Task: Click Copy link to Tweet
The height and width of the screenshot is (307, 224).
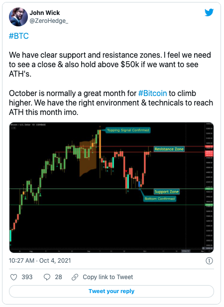Action: click(x=108, y=277)
